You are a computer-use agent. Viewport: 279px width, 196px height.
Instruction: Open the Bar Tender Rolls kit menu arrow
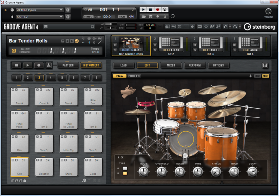pyautogui.click(x=63, y=41)
